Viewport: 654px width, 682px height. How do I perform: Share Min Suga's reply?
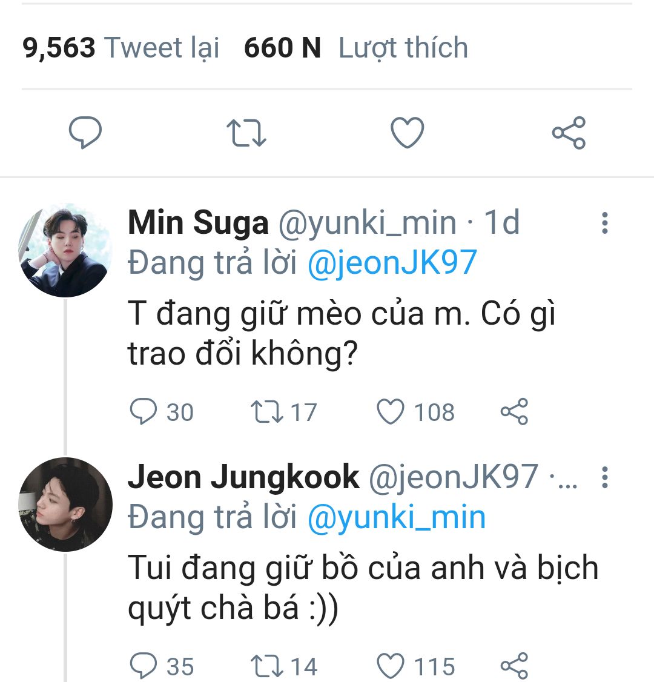514,412
